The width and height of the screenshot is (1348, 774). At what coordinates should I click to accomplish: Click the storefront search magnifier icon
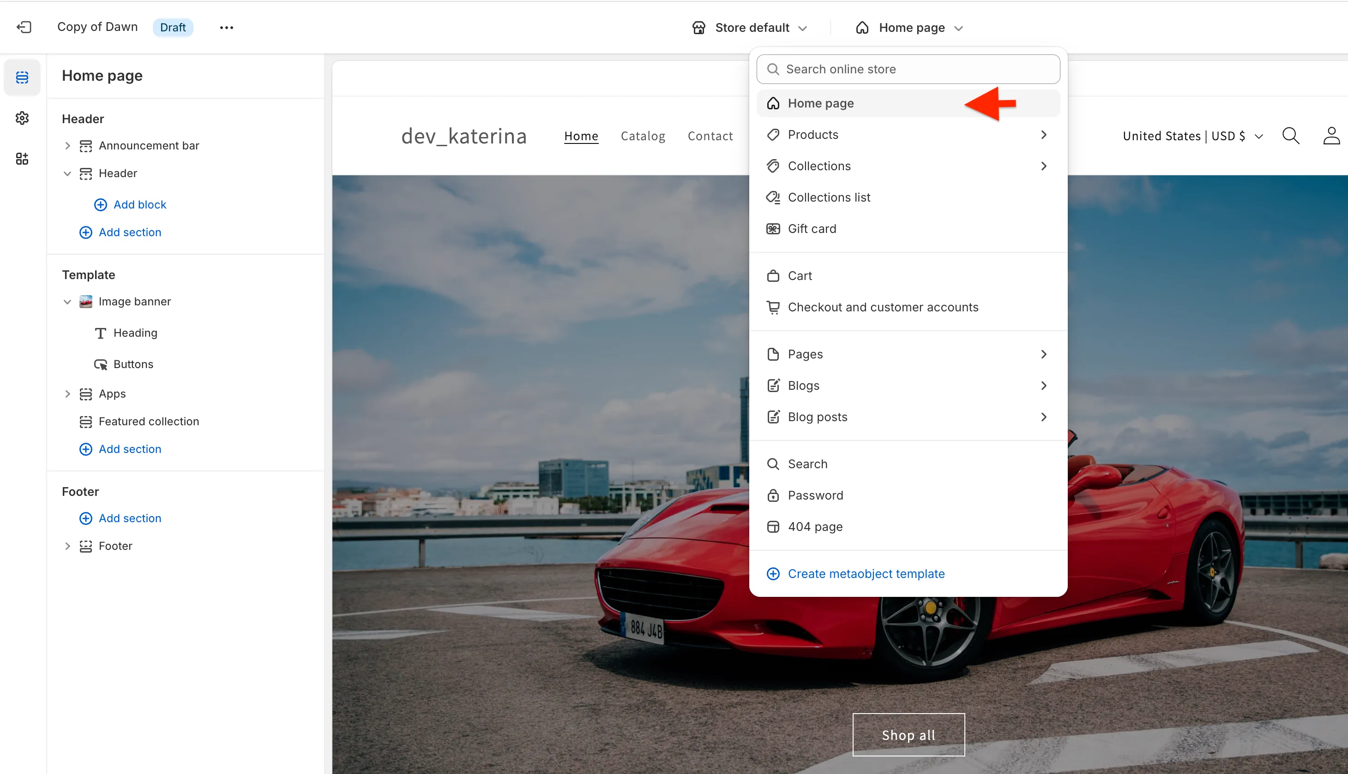tap(1290, 136)
